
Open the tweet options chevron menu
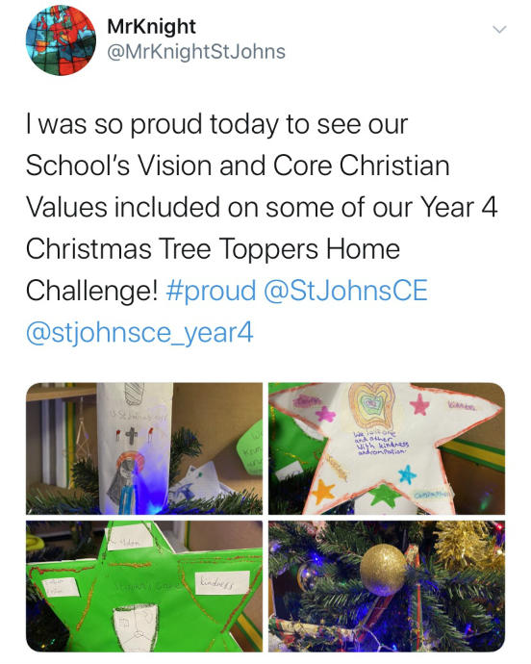[499, 29]
